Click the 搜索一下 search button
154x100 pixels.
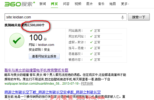139,17
